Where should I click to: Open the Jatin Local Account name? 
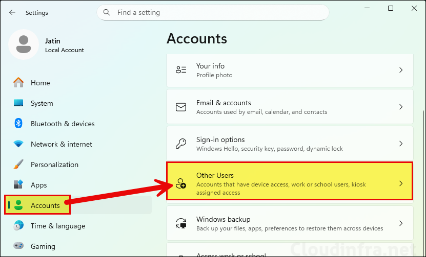pos(65,45)
